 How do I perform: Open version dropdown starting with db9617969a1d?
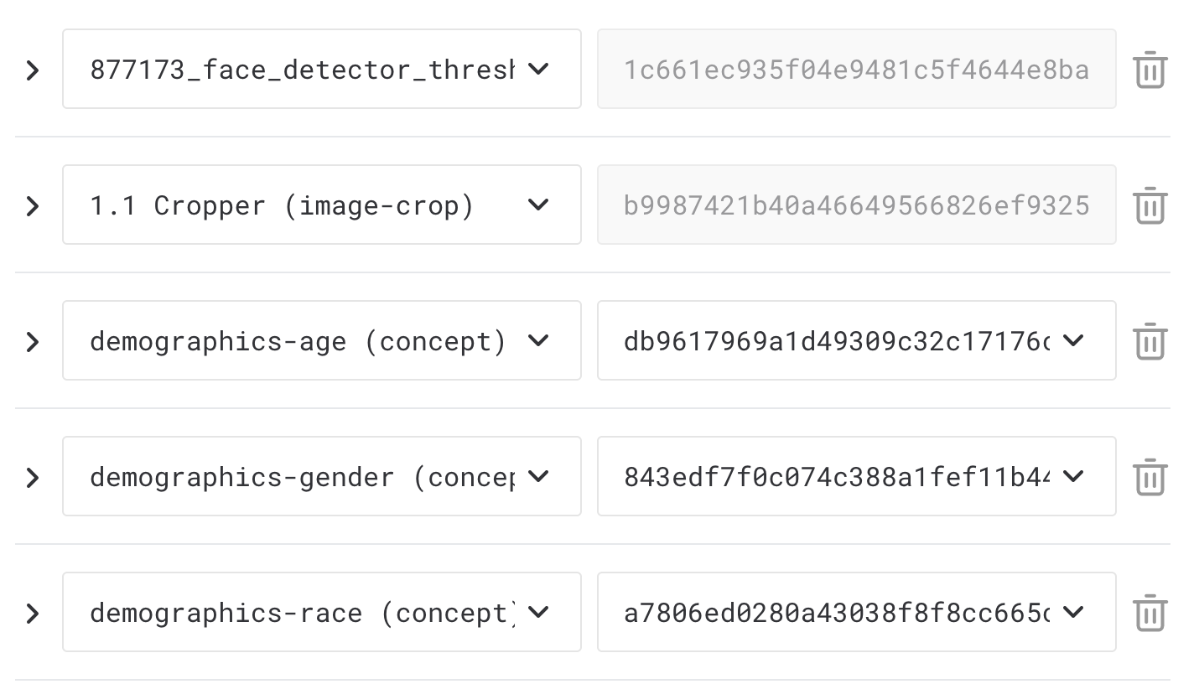coord(856,340)
